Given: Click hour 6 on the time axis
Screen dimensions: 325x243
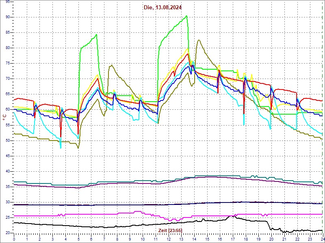Looking at the screenshot, I should 91,239.
